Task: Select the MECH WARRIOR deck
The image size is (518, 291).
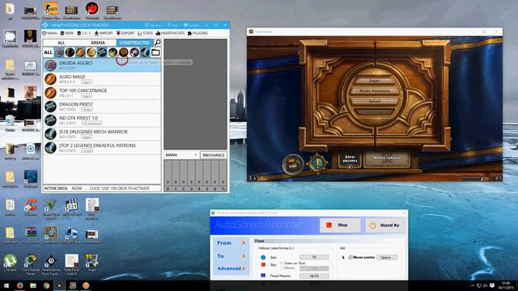Action: click(102, 134)
